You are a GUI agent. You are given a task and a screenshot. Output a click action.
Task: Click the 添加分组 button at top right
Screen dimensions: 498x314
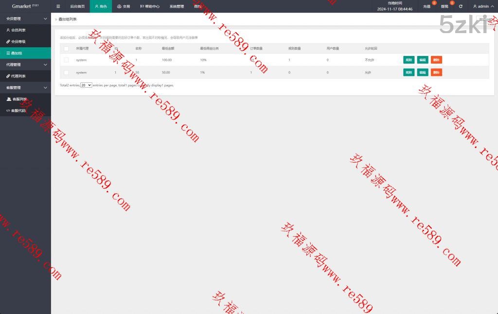[x=485, y=19]
